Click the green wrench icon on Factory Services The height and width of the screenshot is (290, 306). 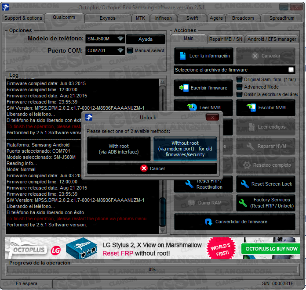[x=243, y=203]
